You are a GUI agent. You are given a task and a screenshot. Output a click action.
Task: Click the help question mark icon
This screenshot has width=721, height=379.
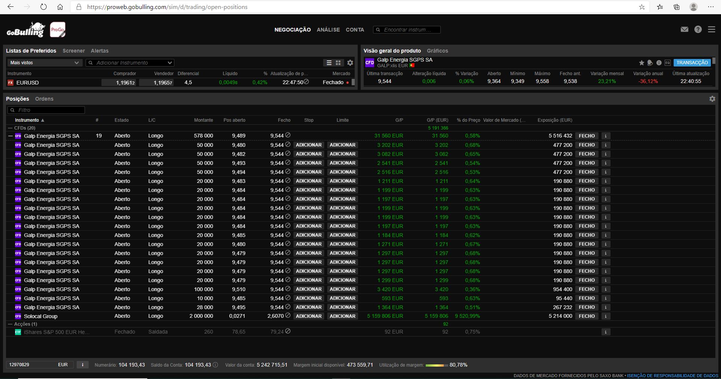click(x=698, y=29)
